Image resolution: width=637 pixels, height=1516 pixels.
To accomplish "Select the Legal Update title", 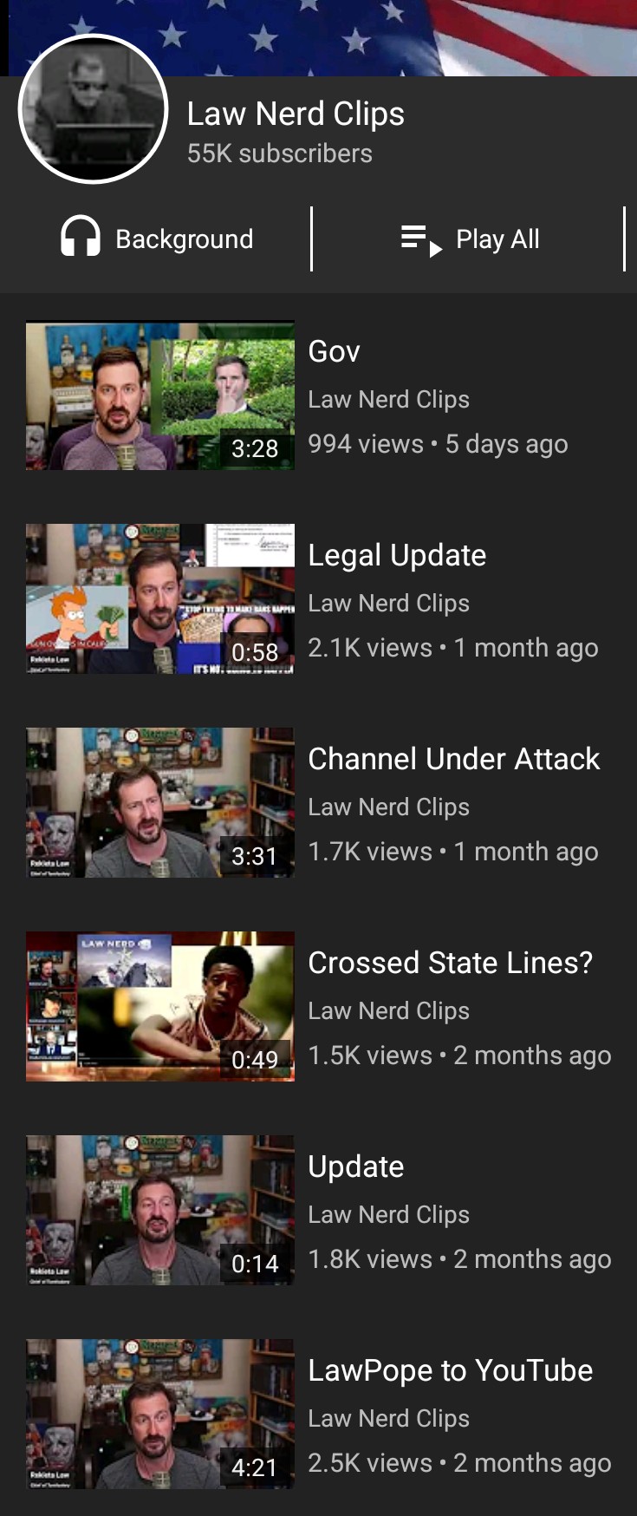I will tap(397, 556).
